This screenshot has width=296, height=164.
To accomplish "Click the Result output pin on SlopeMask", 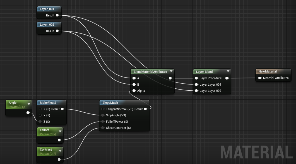I will coord(145,109).
